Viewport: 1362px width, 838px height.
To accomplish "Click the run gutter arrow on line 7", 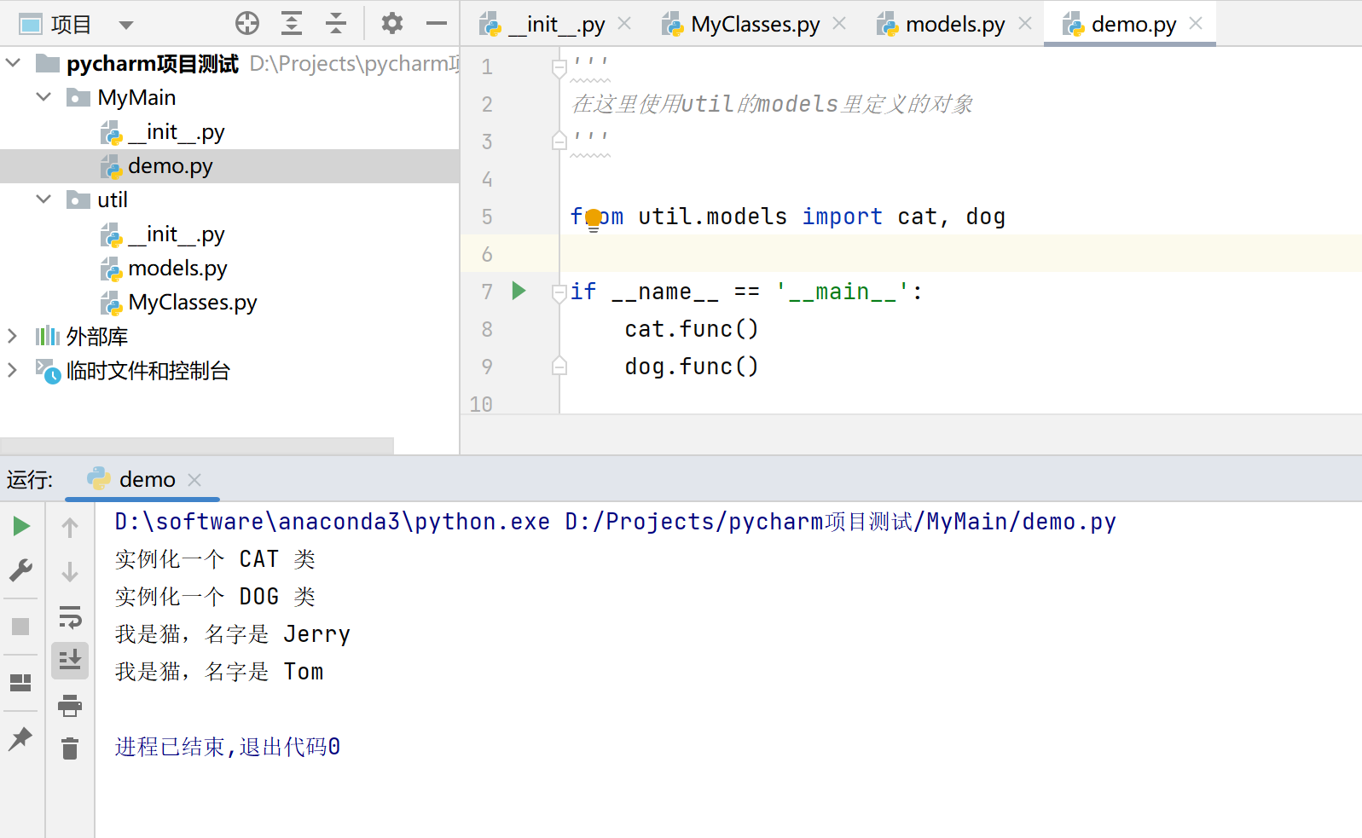I will tap(519, 291).
